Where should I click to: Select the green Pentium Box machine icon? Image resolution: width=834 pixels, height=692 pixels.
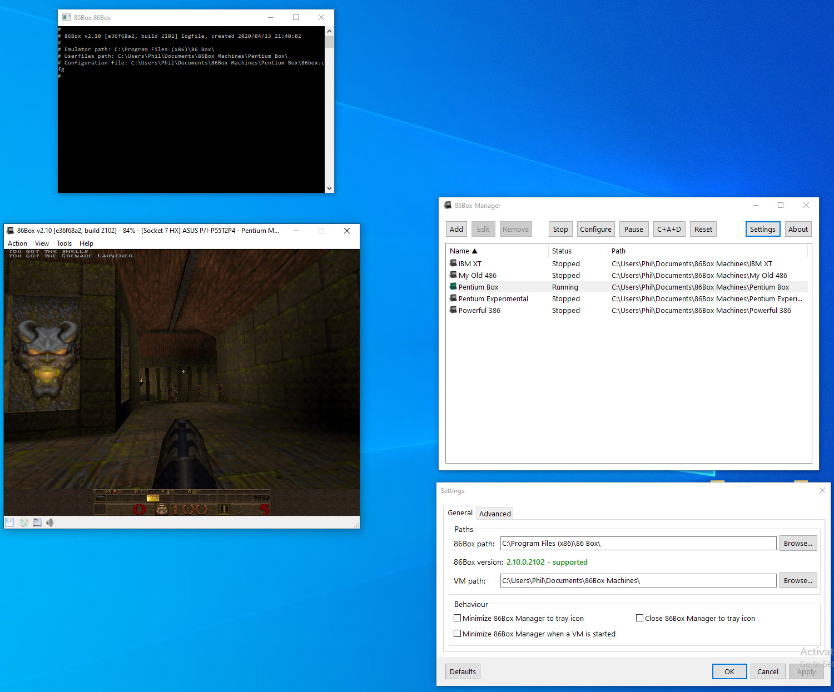pyautogui.click(x=453, y=286)
